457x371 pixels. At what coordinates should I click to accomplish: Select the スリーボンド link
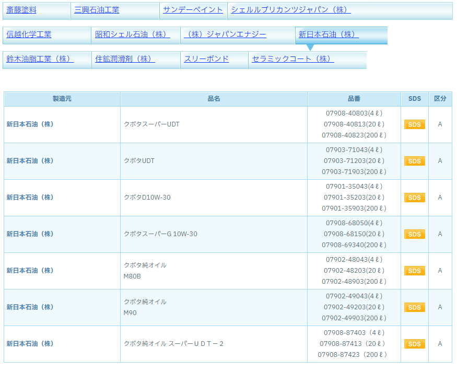click(206, 59)
